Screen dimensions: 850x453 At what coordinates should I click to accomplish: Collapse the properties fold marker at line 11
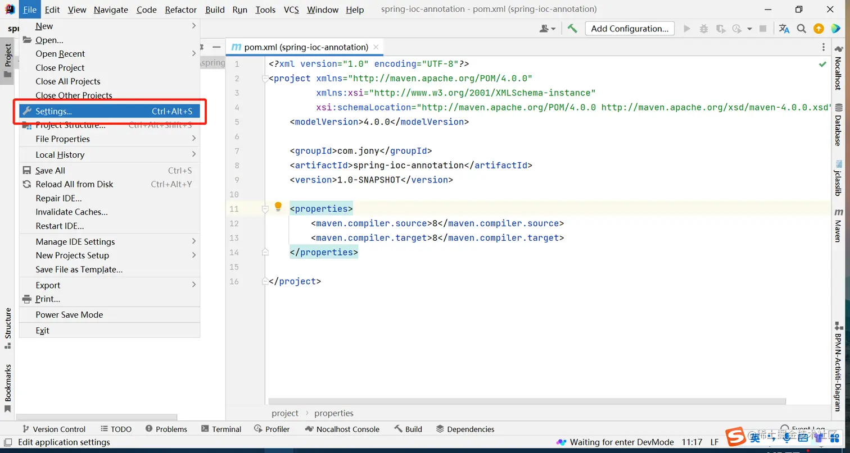(x=265, y=209)
